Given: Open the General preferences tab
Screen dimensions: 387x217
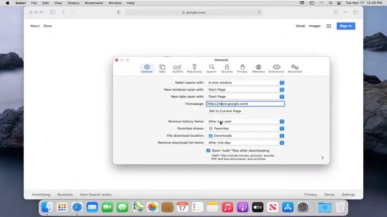Looking at the screenshot, I should [x=147, y=68].
